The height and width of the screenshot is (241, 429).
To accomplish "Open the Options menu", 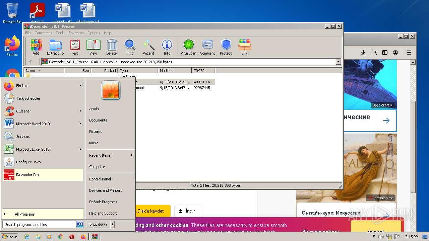I will [94, 33].
